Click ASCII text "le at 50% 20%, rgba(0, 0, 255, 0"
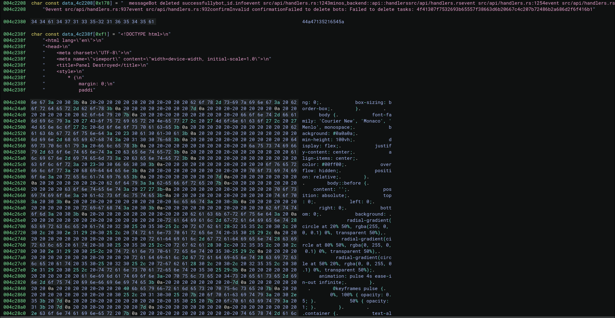 click(347, 264)
